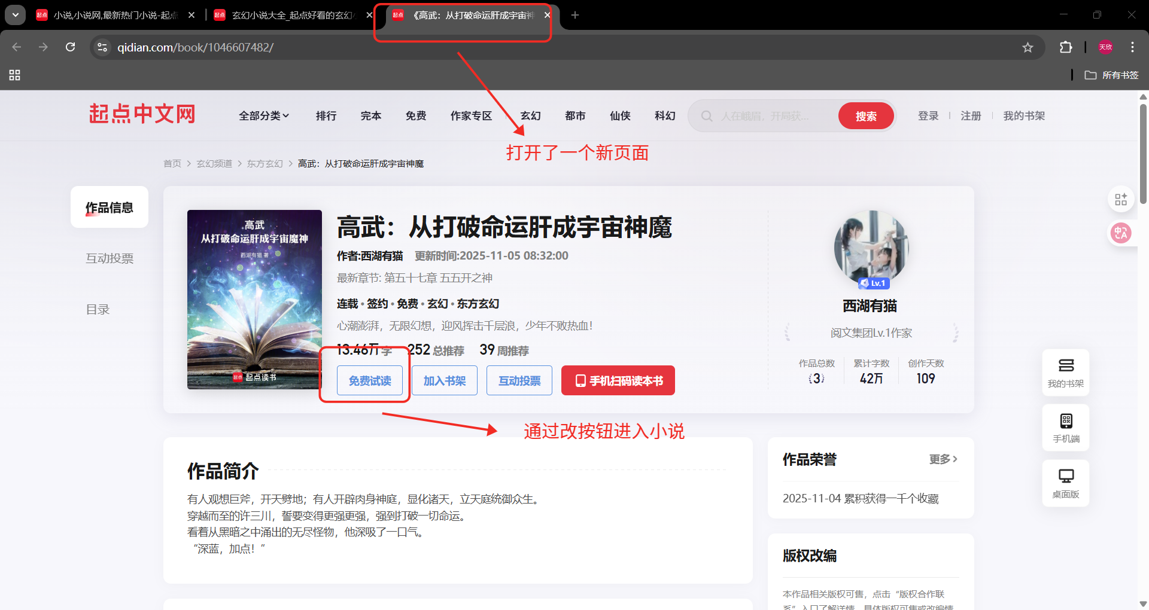Open the 所有书签 bookmarks folder
This screenshot has height=610, width=1149.
click(x=1111, y=75)
